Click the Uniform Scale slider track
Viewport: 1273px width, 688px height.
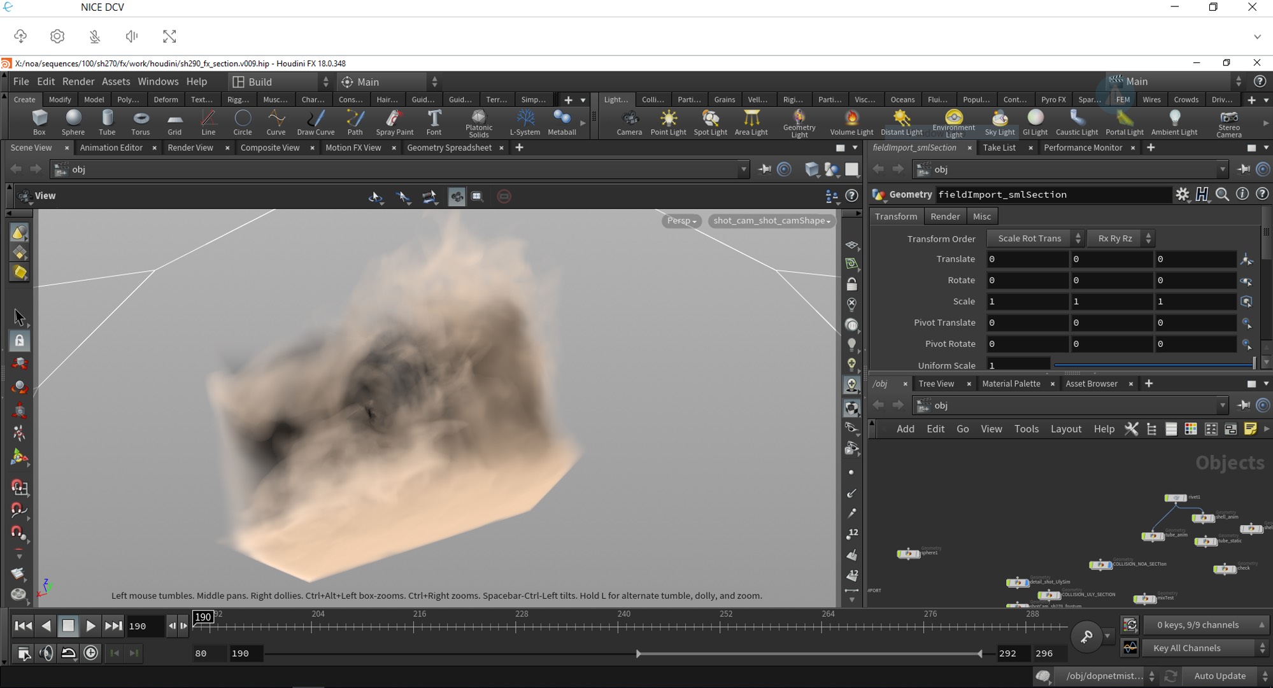1153,365
